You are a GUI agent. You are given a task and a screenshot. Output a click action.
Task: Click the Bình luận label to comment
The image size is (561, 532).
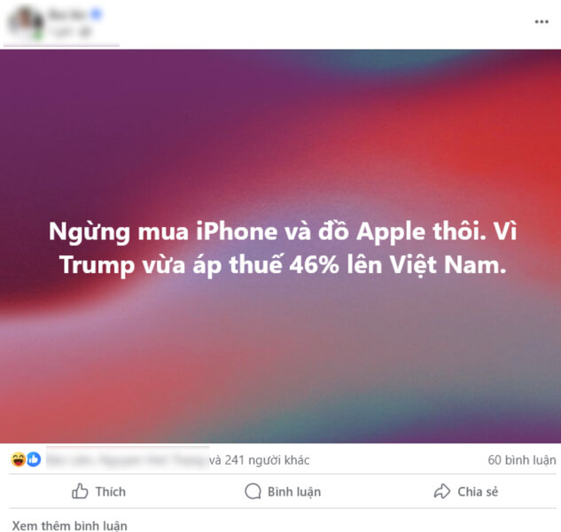[294, 492]
